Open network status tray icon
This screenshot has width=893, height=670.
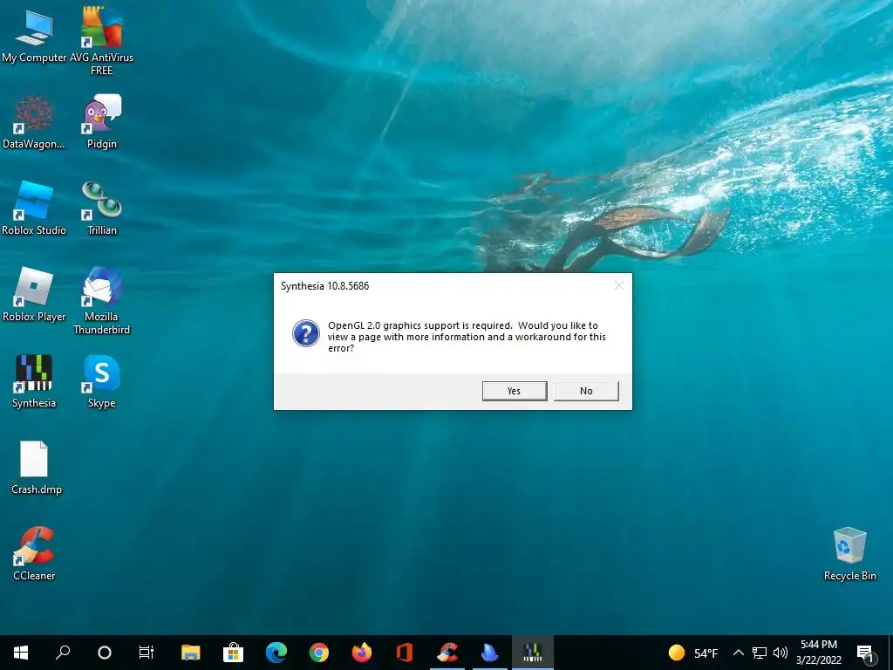[760, 653]
